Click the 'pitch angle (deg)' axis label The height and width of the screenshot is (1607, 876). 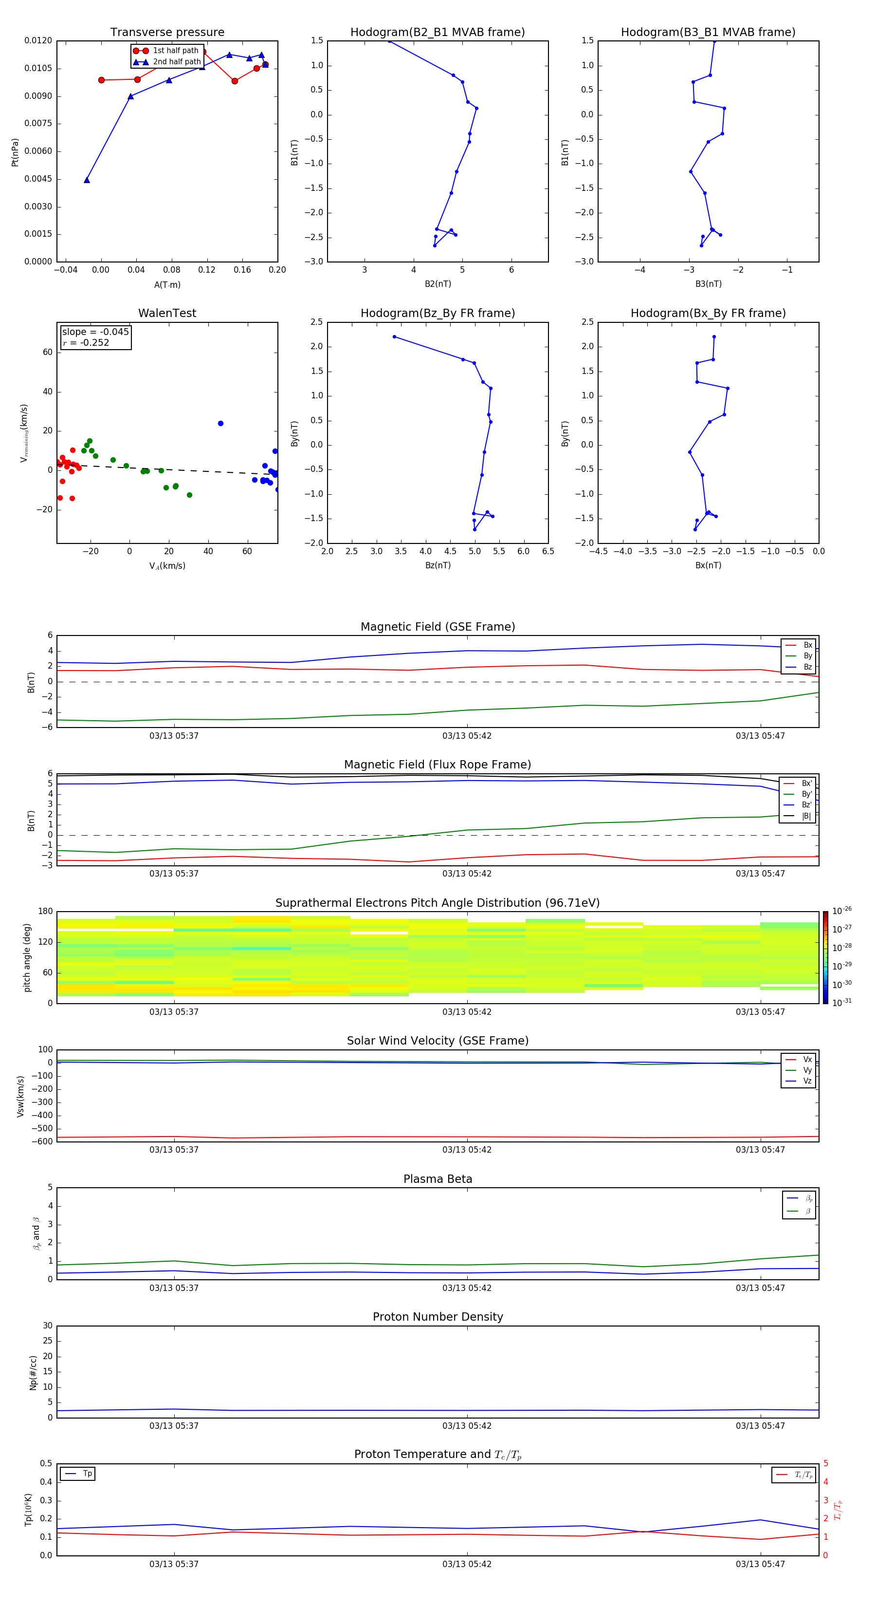pyautogui.click(x=27, y=957)
